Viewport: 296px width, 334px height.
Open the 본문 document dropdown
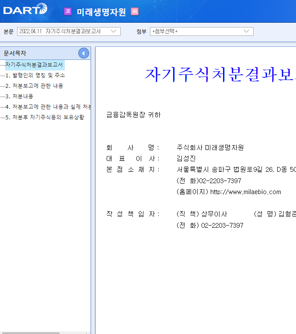pos(69,31)
